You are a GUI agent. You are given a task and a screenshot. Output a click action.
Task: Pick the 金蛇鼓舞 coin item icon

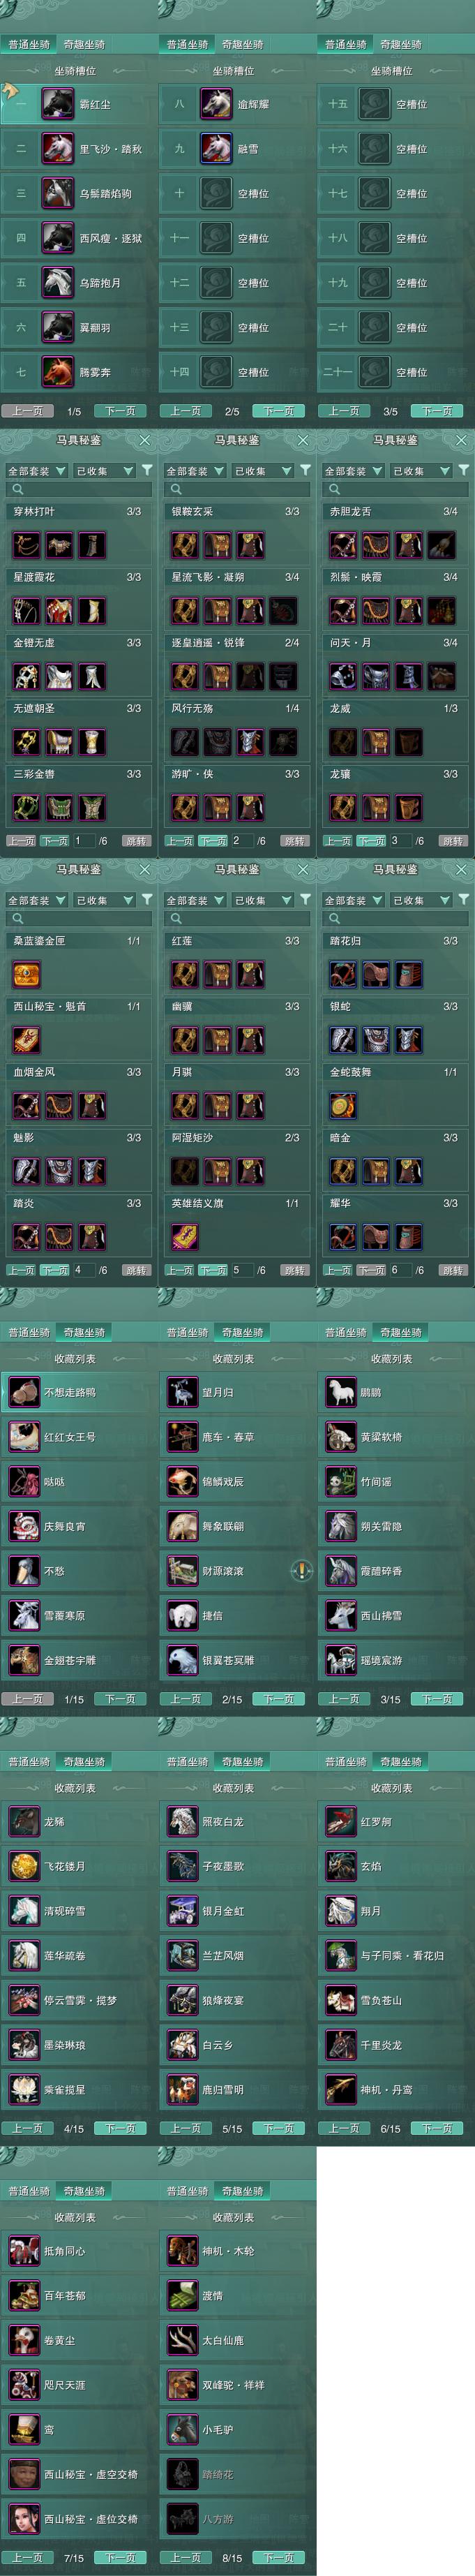click(x=342, y=1105)
